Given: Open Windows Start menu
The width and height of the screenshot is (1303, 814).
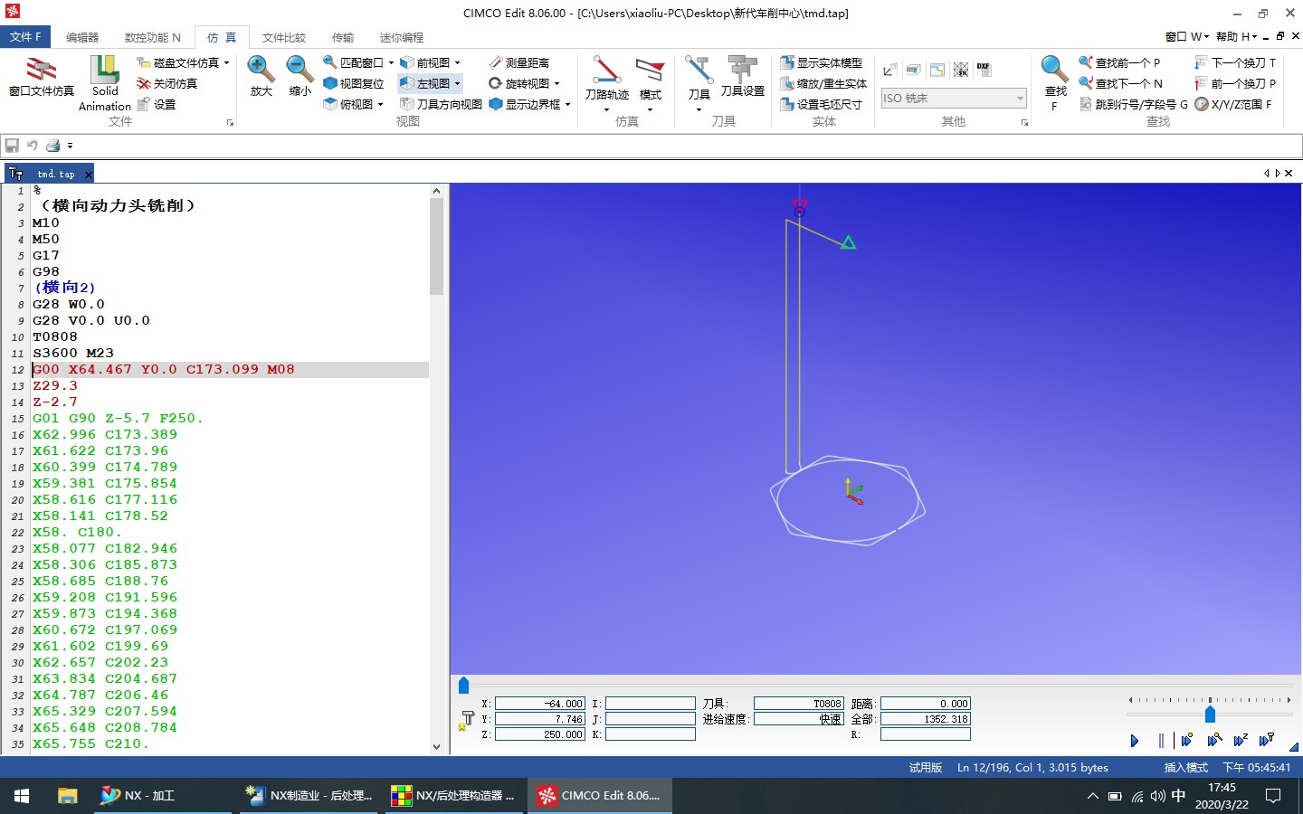Looking at the screenshot, I should point(22,796).
